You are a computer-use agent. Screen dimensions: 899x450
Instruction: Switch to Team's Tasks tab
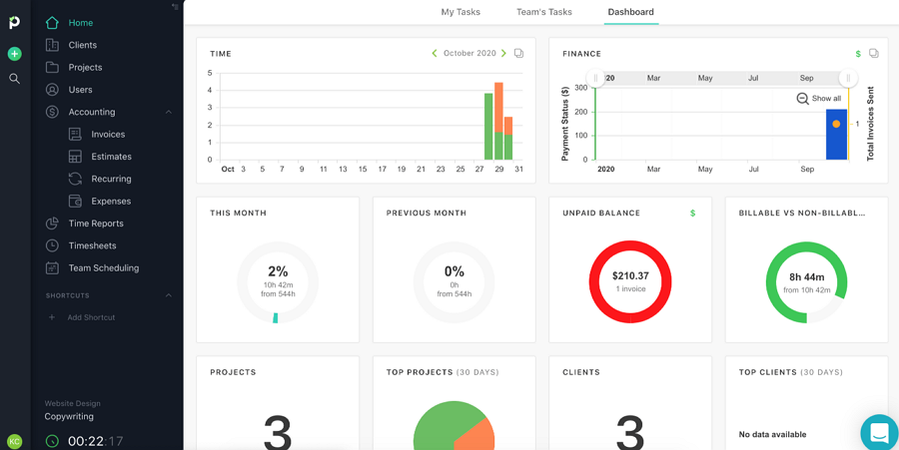[544, 12]
